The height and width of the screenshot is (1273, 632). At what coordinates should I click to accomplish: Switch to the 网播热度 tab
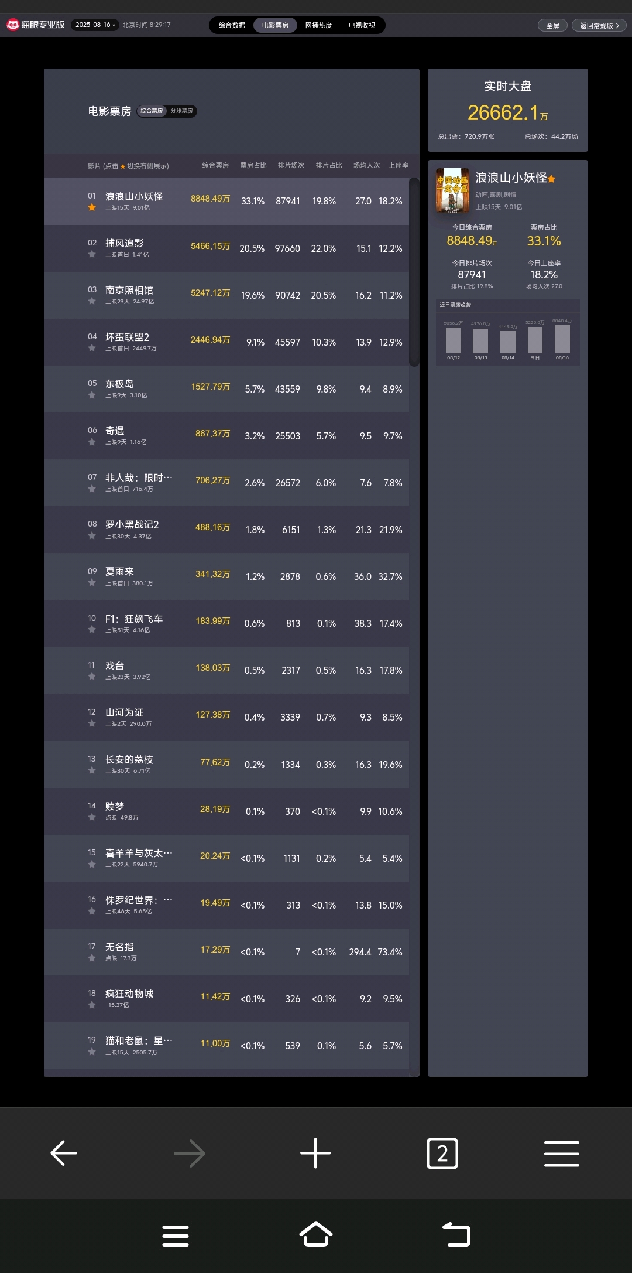[318, 25]
